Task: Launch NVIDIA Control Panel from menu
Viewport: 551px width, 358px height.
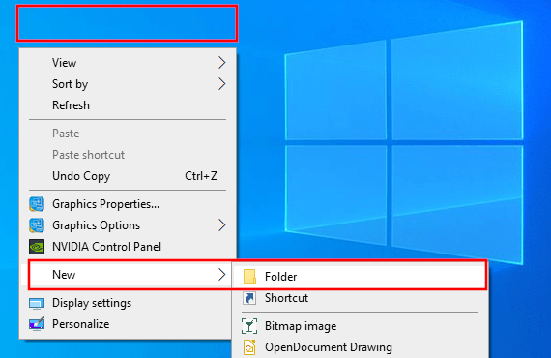Action: click(128, 247)
